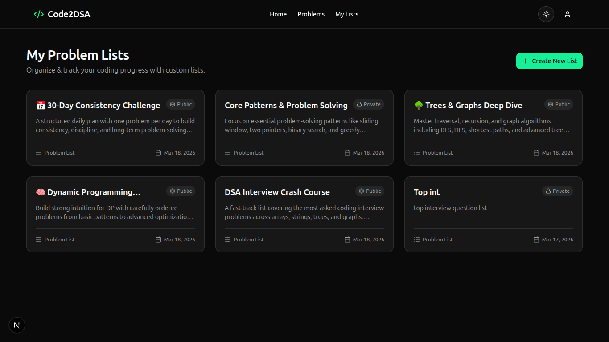
Task: Click the globe icon on DSA Interview Crash Course badge
Action: 362,191
